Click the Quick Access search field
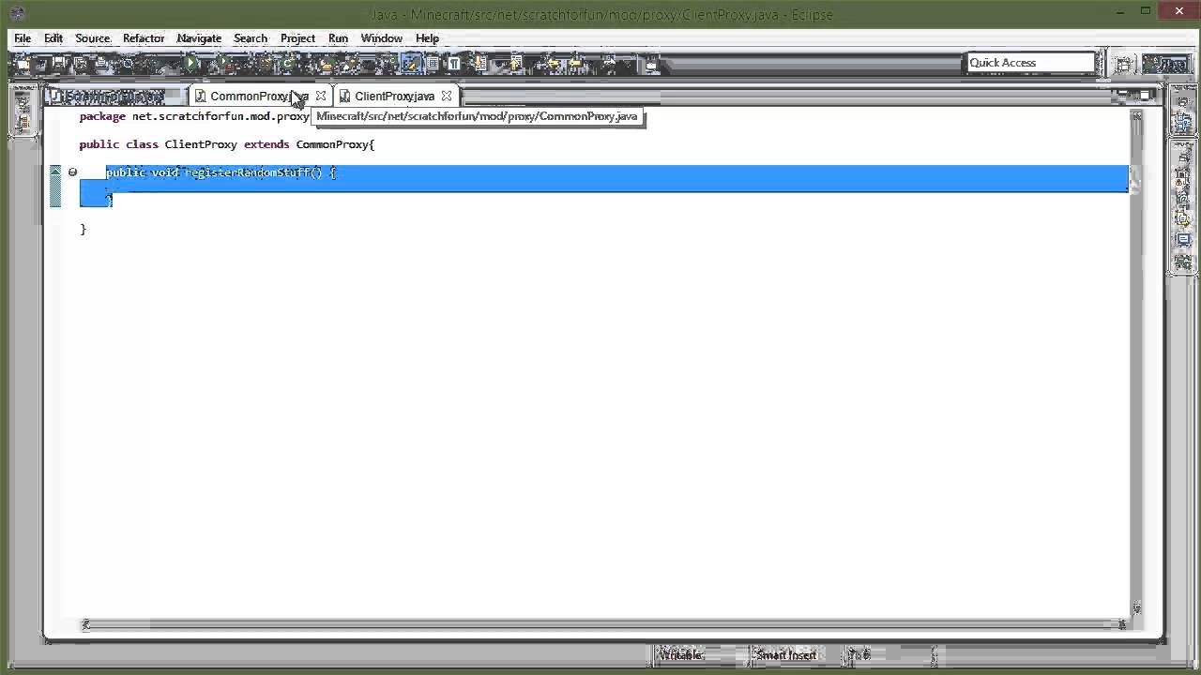 pos(1030,63)
